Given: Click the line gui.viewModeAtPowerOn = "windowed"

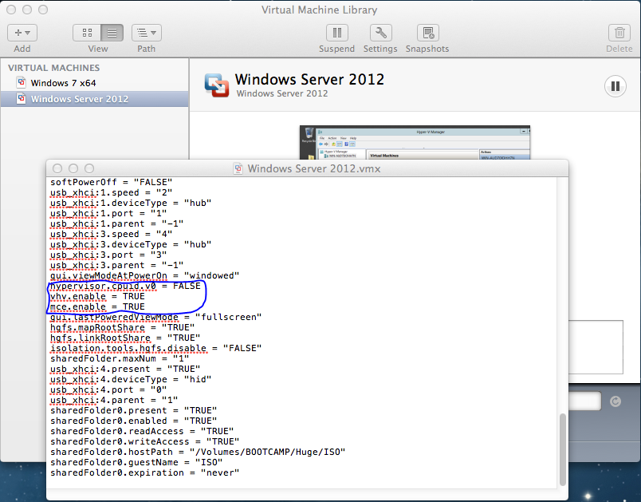Looking at the screenshot, I should [145, 275].
